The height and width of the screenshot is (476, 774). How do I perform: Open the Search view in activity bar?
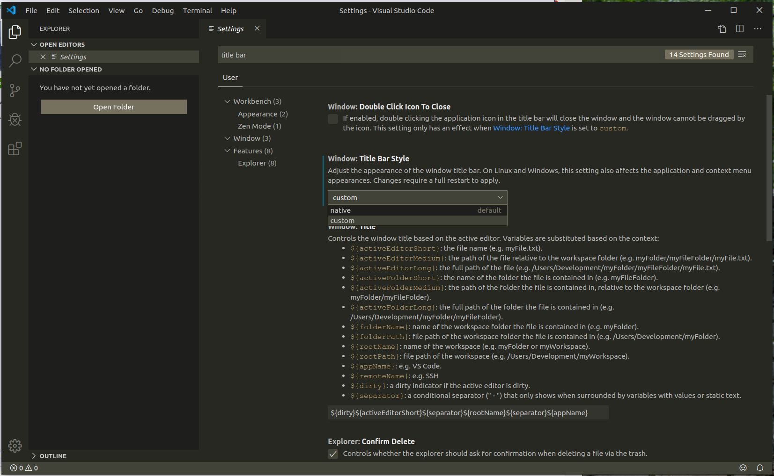tap(15, 60)
